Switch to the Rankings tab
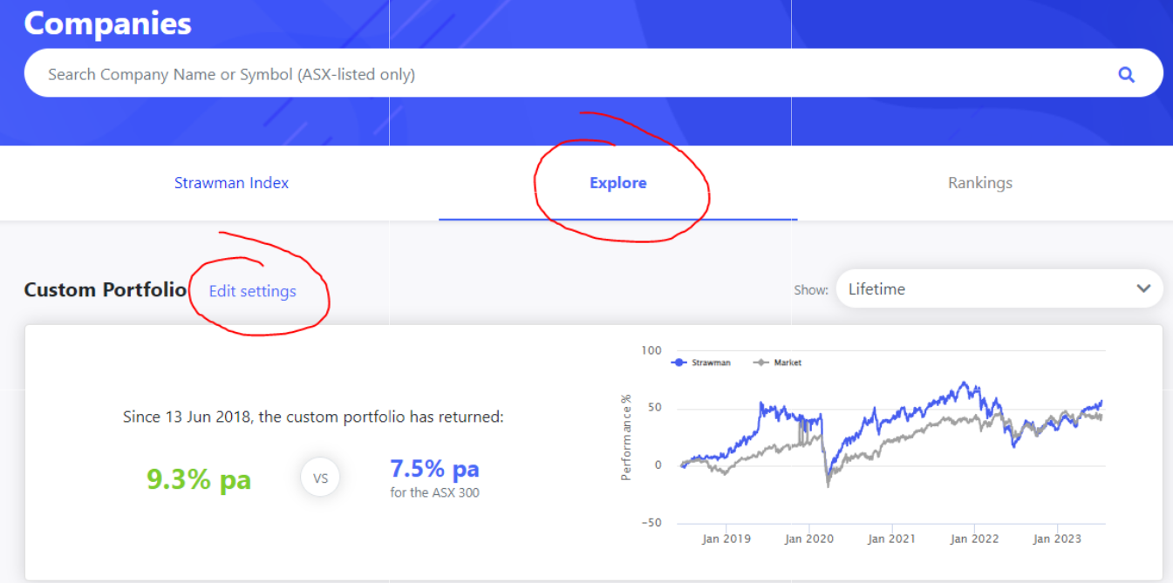The width and height of the screenshot is (1173, 583). coord(979,183)
